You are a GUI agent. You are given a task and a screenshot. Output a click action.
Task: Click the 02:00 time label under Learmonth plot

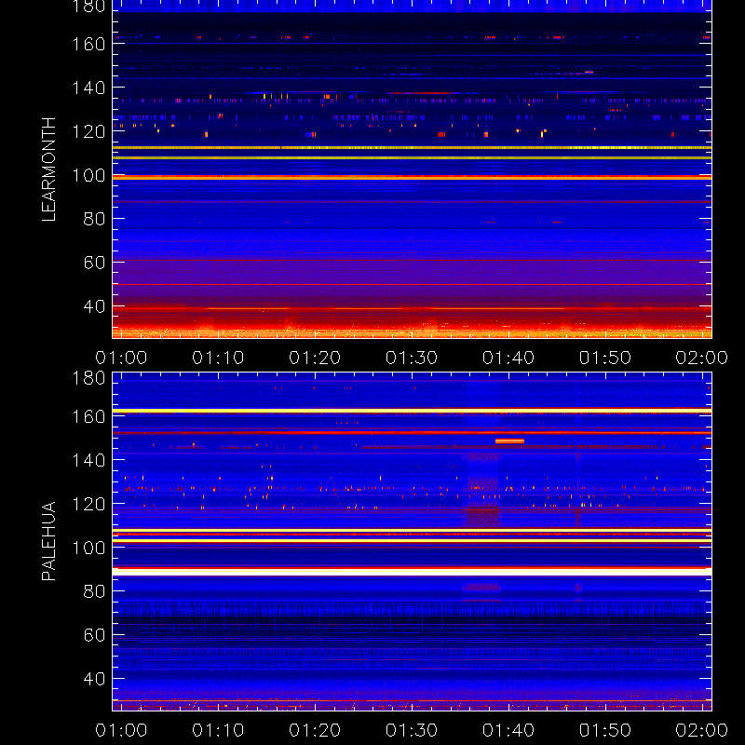(x=702, y=358)
